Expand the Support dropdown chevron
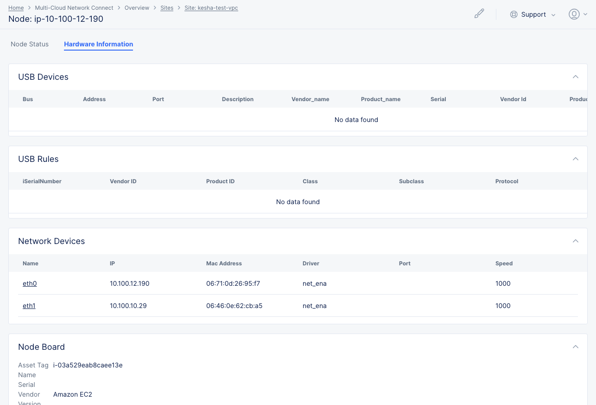 coord(554,14)
